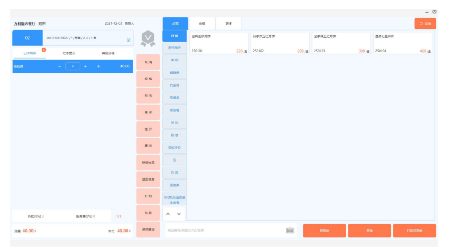This screenshot has height=250, width=455.
Task: Decrease 茶位费 quantity with minus icon
Action: [x=59, y=66]
